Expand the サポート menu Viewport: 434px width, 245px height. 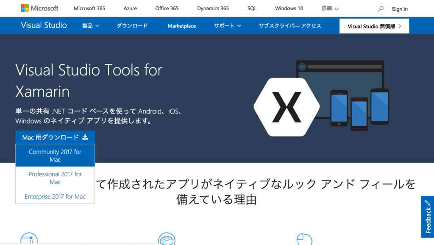(227, 26)
